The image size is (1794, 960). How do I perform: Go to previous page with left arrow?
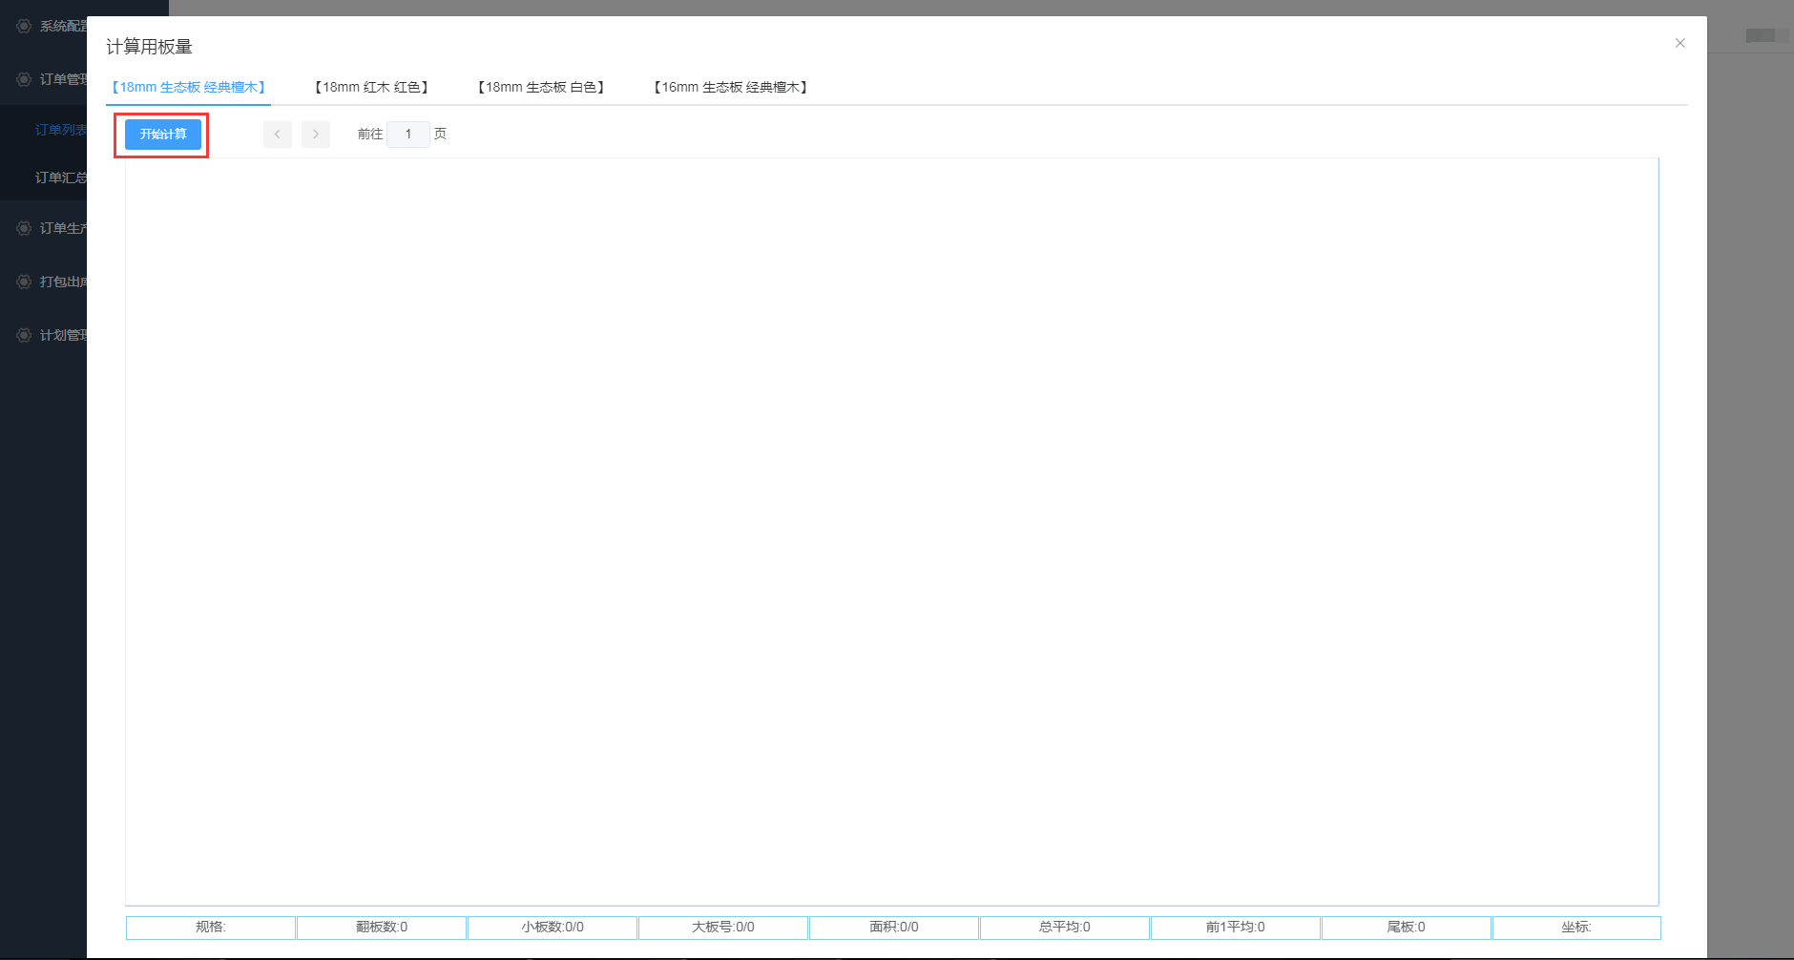click(x=278, y=135)
